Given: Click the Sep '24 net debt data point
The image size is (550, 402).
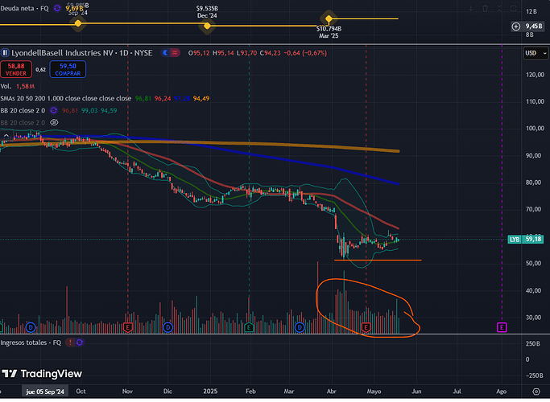Looking at the screenshot, I should tap(78, 24).
